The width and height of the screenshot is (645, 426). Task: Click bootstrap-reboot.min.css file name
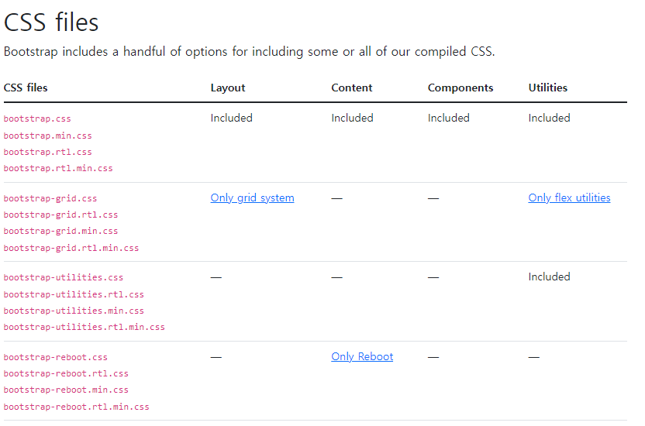[66, 390]
